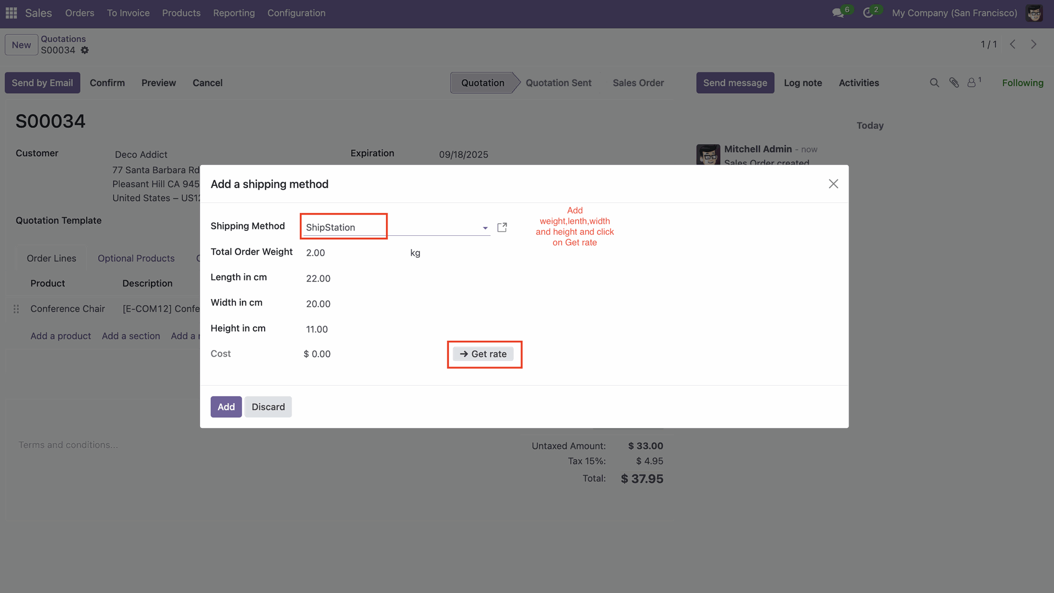Open the company switcher My Company
Image resolution: width=1054 pixels, height=593 pixels.
coord(954,13)
